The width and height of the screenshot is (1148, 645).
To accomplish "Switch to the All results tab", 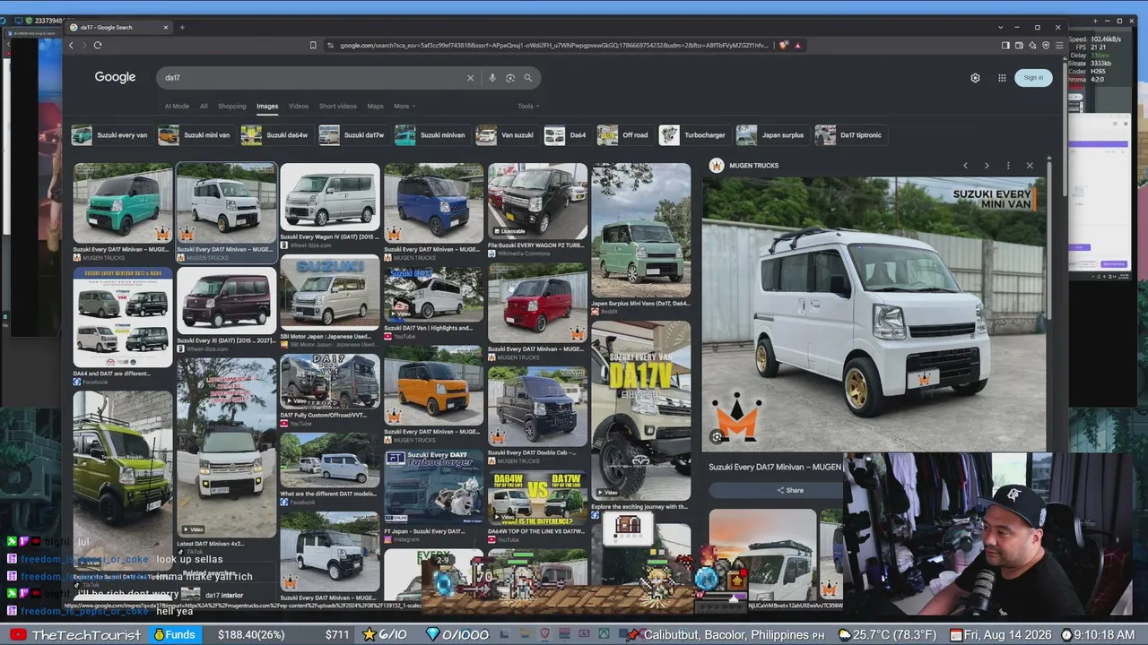I will pyautogui.click(x=204, y=106).
